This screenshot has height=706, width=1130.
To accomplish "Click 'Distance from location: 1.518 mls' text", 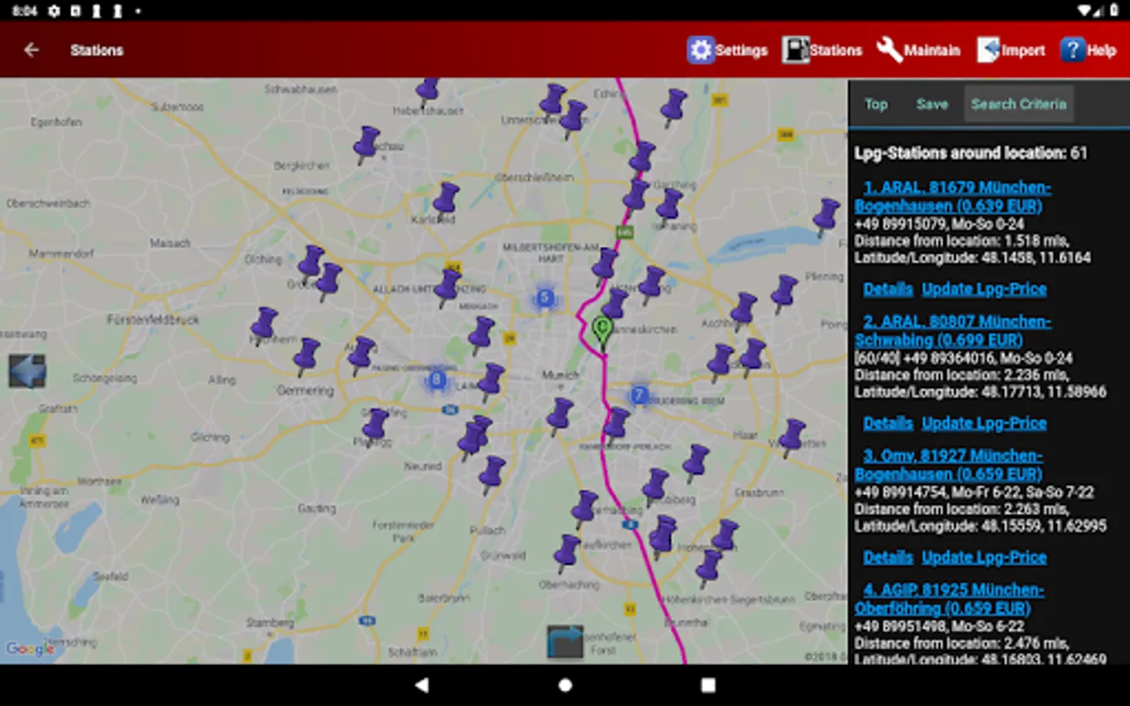I will tap(961, 241).
